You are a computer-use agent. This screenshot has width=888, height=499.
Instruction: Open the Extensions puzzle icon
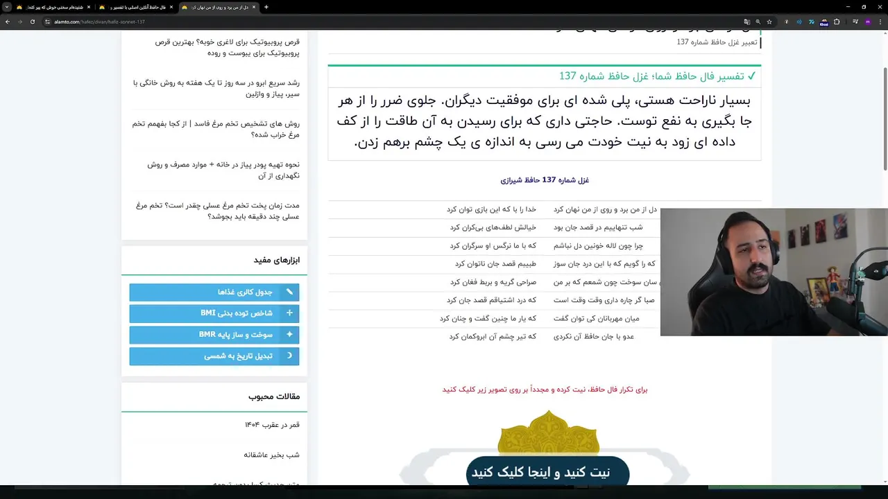pyautogui.click(x=837, y=21)
